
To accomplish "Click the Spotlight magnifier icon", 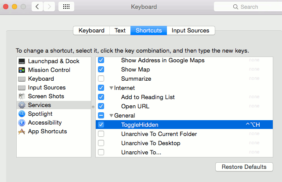I will [x=22, y=114].
